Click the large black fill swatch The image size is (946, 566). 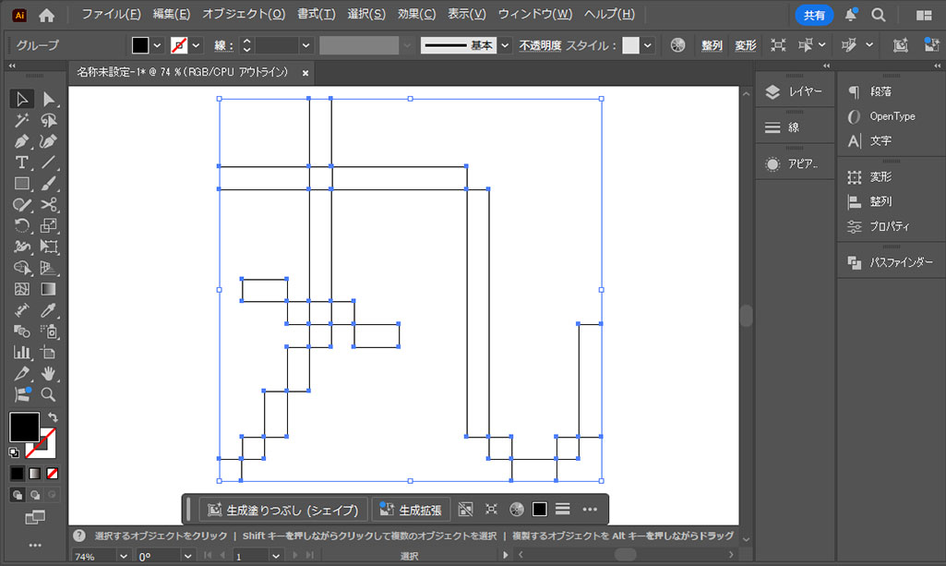(25, 428)
